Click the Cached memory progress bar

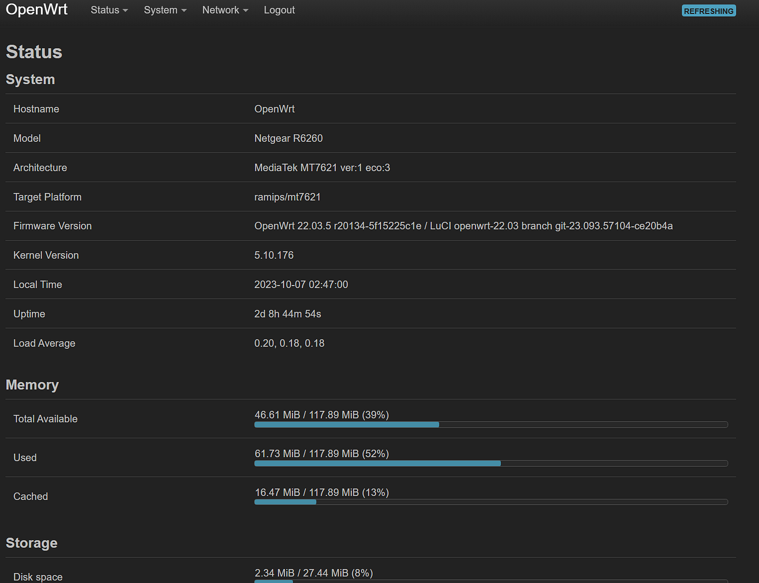491,501
